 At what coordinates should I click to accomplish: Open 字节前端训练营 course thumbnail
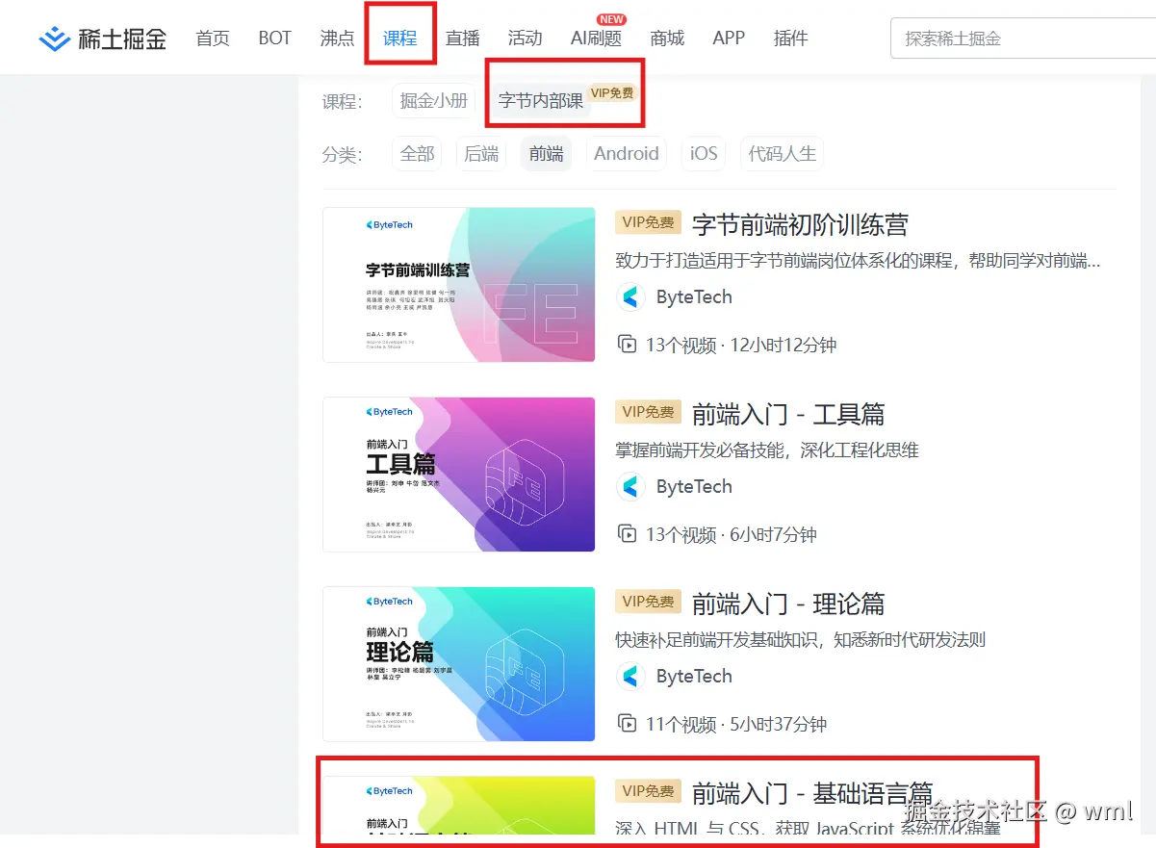(x=459, y=285)
